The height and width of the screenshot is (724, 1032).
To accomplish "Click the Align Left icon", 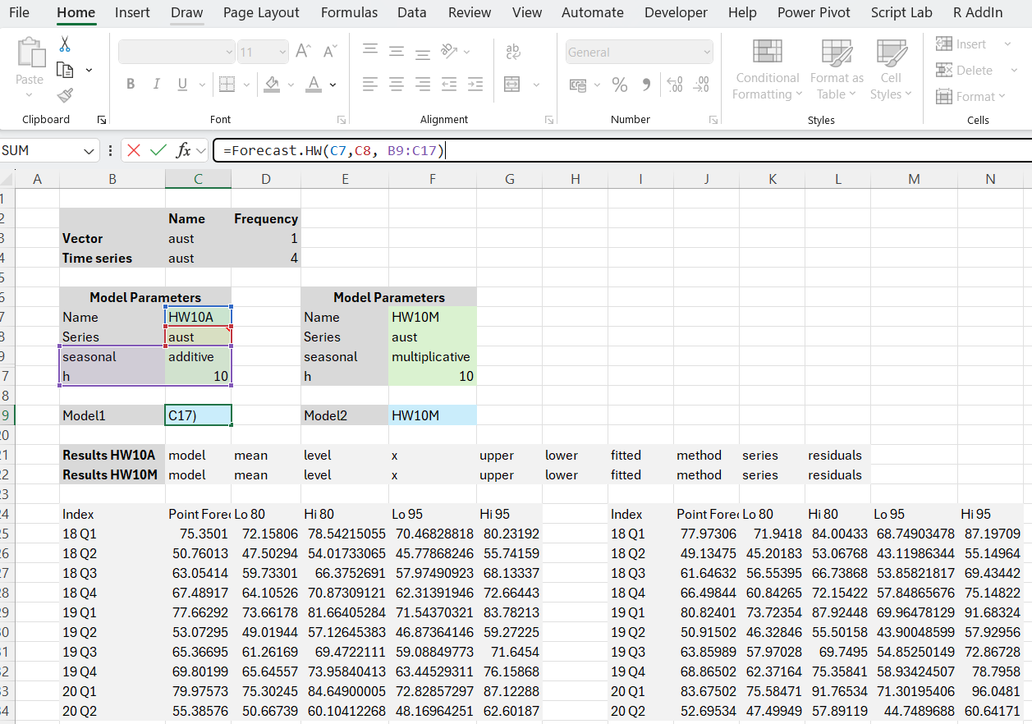I will click(371, 85).
